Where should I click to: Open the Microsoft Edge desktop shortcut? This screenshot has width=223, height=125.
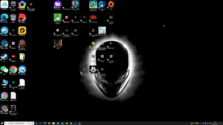point(4,18)
